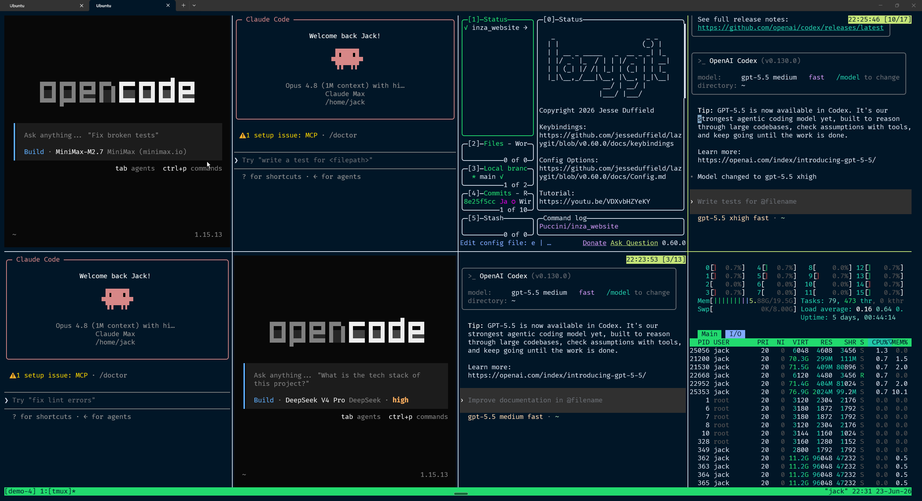Click /doctor in the top Claude Code pane

click(343, 135)
